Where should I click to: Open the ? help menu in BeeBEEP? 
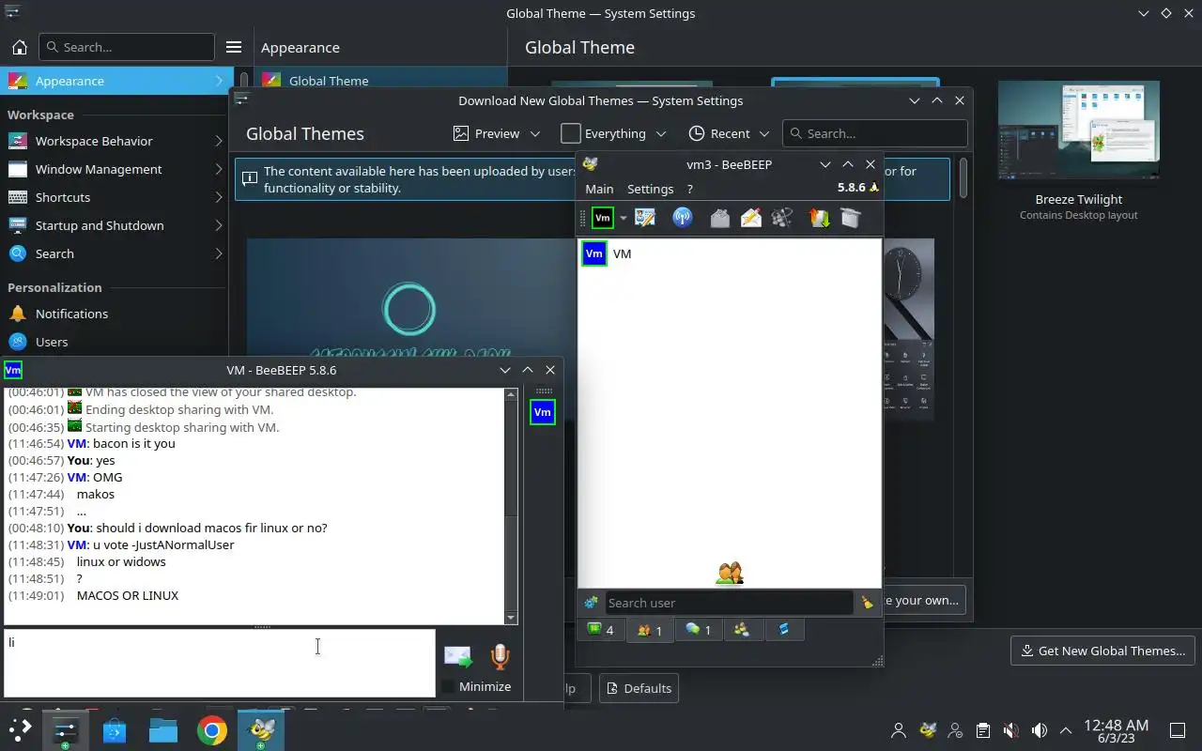(689, 189)
